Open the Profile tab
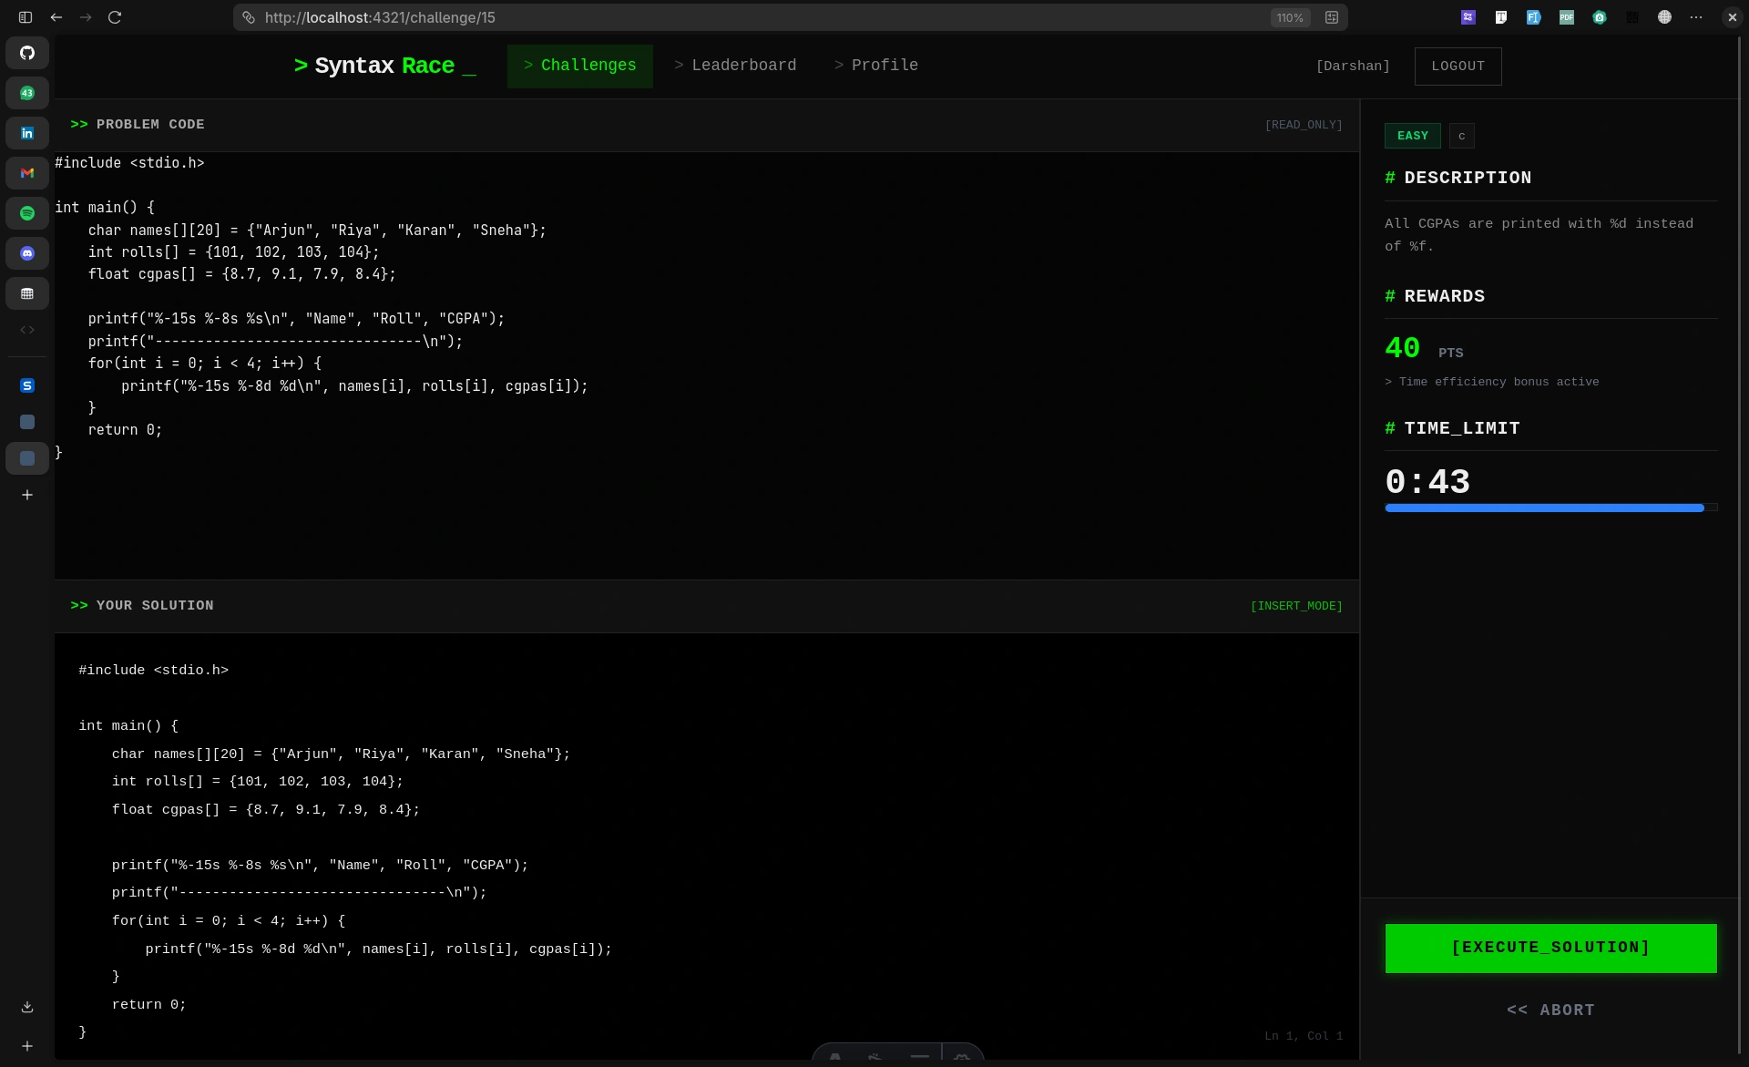 click(x=875, y=65)
